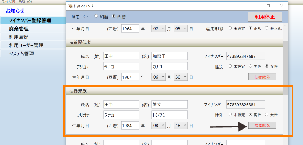
Task: Click spouse birth year field 1967
Action: pyautogui.click(x=130, y=77)
